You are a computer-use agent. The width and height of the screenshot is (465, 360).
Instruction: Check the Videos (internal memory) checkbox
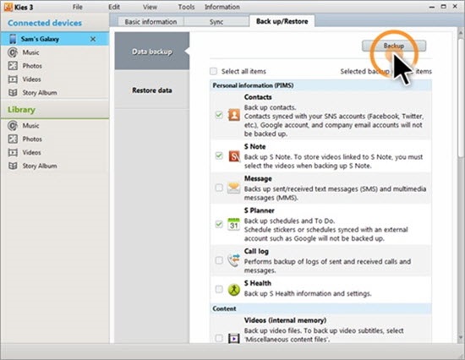click(219, 338)
